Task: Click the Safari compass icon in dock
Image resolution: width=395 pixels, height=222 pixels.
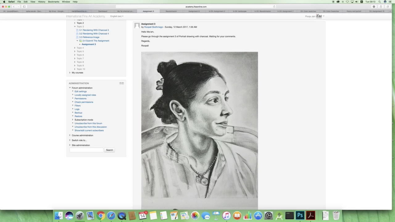Action: [x=111, y=216]
